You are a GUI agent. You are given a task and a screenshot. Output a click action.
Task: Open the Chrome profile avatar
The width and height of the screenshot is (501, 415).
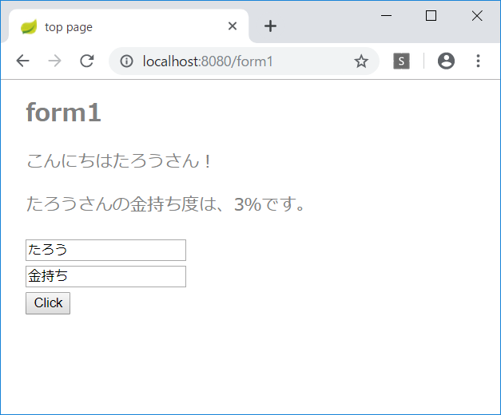coord(446,61)
